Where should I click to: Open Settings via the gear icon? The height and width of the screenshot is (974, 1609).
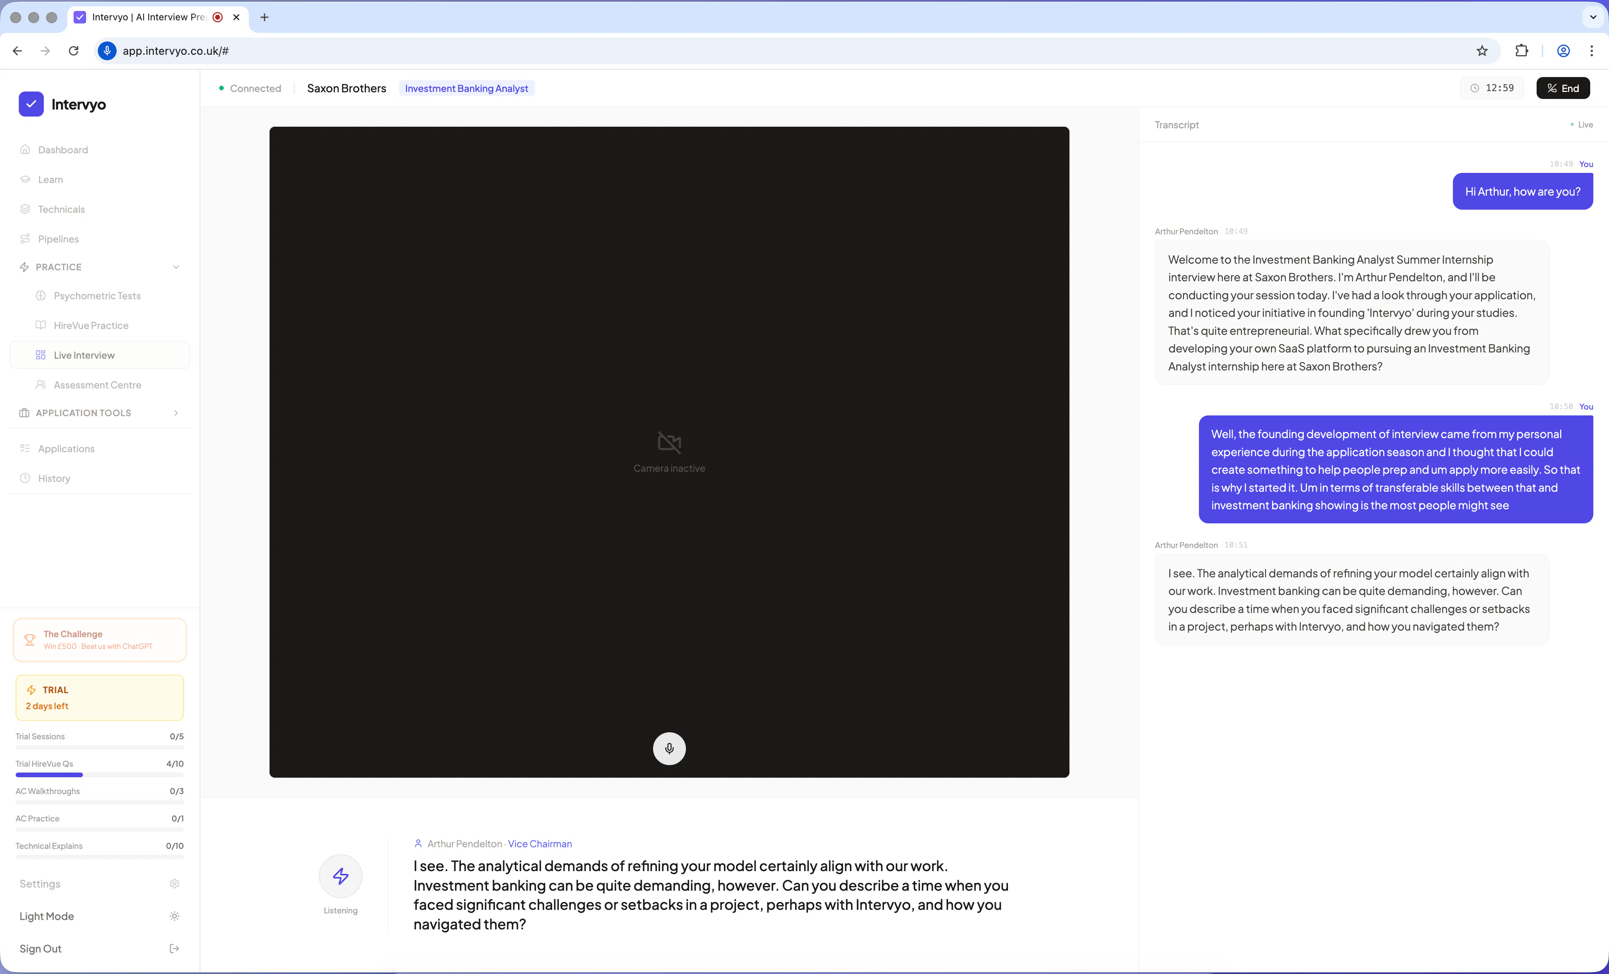175,884
